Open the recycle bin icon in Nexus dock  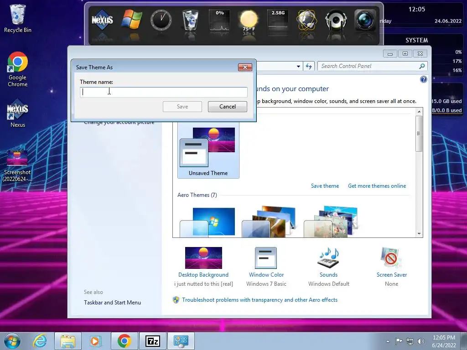click(x=190, y=20)
